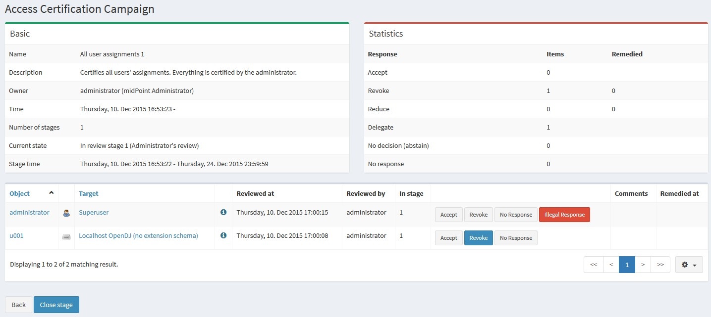
Task: Click info icon for Localhost OpenDJ target
Action: point(223,236)
